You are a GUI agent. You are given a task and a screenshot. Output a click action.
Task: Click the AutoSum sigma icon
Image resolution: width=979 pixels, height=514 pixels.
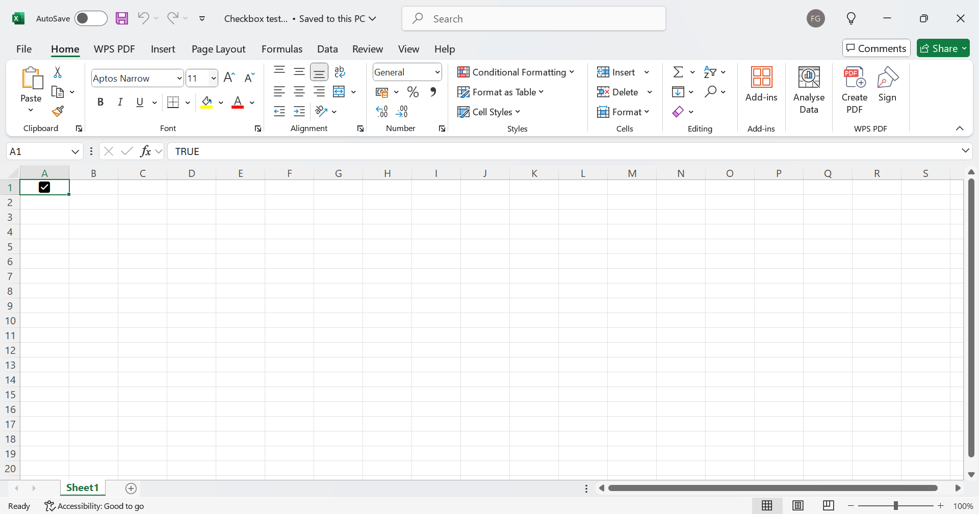[678, 72]
